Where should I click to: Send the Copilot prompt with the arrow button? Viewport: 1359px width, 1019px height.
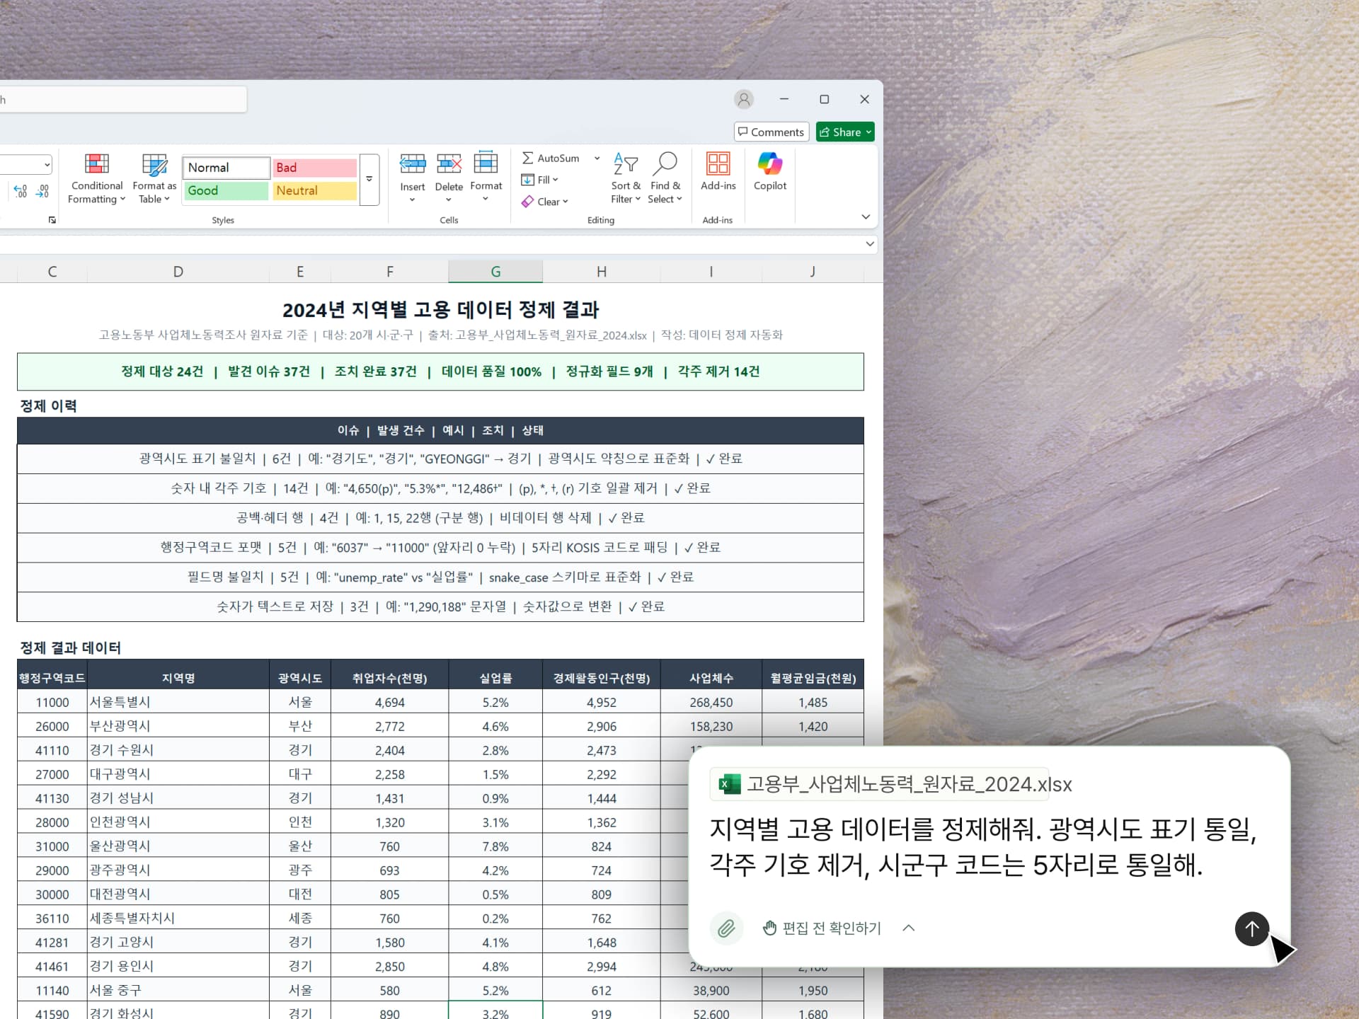point(1251,929)
